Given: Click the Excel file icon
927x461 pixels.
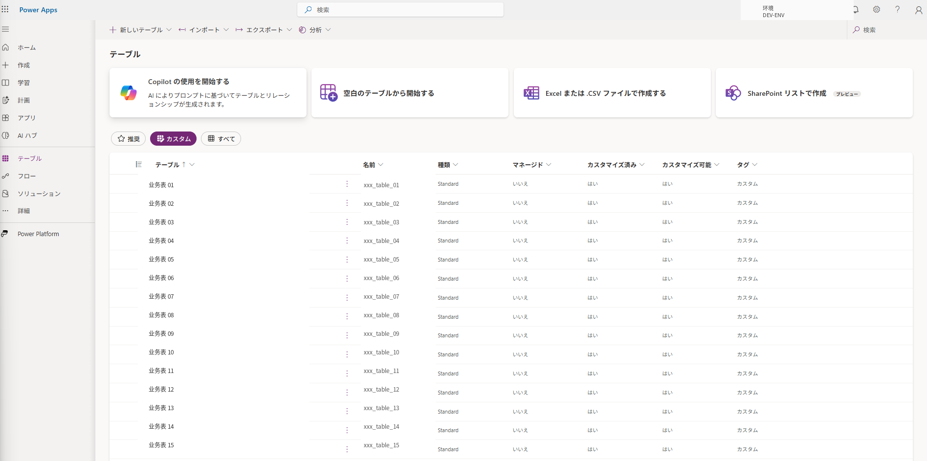Looking at the screenshot, I should [x=531, y=93].
